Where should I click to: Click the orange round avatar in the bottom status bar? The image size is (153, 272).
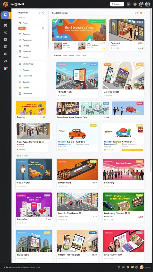pyautogui.click(x=142, y=267)
